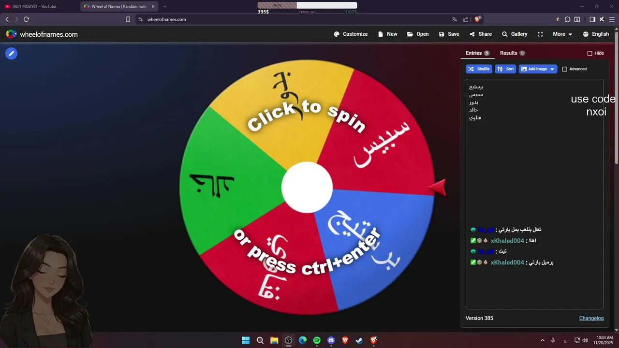Viewport: 619px width, 348px height.
Task: Open the Windows Start menu
Action: coord(246,340)
